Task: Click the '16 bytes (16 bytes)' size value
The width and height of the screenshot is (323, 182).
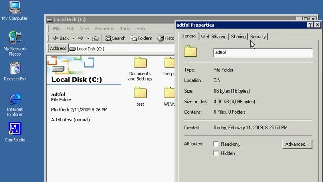Action: (x=232, y=91)
